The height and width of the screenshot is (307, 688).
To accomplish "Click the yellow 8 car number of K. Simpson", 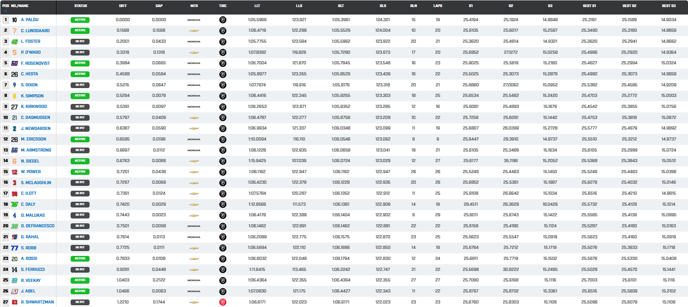I will click(x=15, y=96).
